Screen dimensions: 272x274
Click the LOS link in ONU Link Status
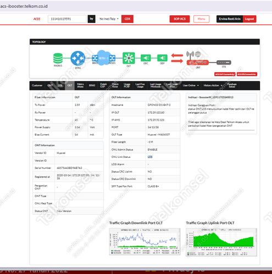pyautogui.click(x=150, y=157)
